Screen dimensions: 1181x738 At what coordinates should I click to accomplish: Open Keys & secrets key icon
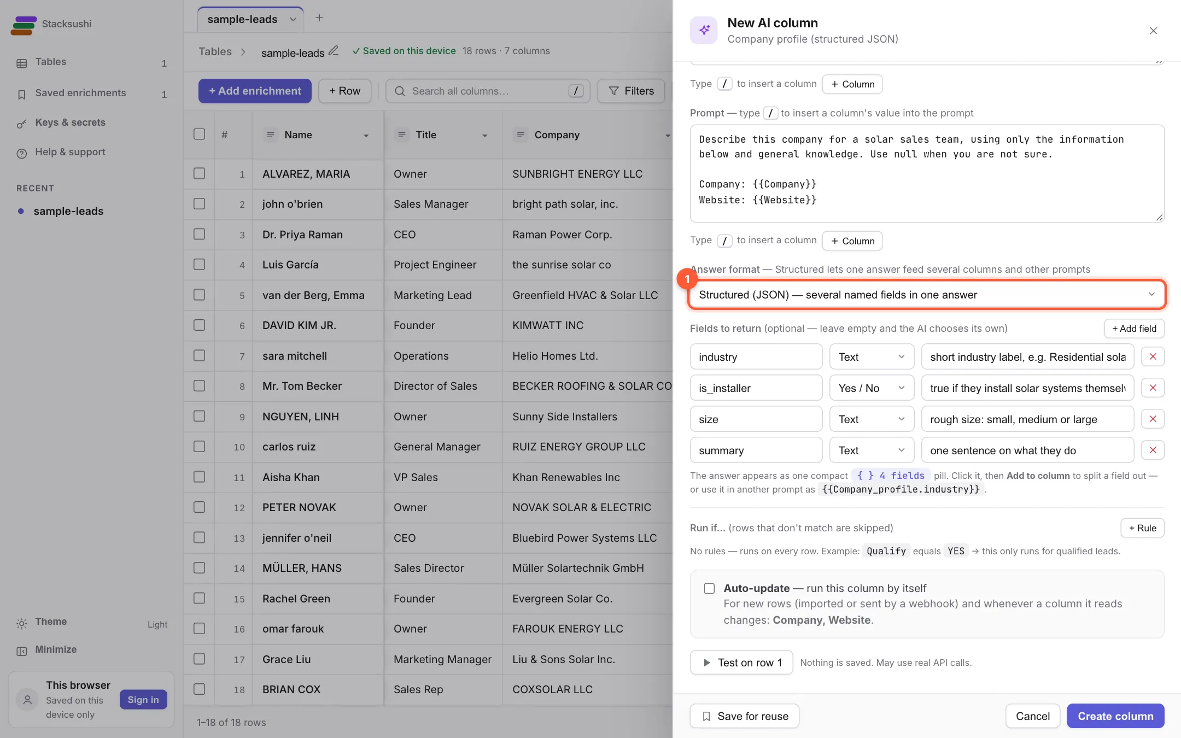(21, 124)
